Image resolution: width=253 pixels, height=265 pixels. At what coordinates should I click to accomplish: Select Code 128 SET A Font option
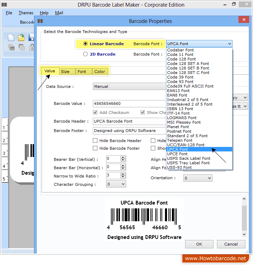coord(199,64)
